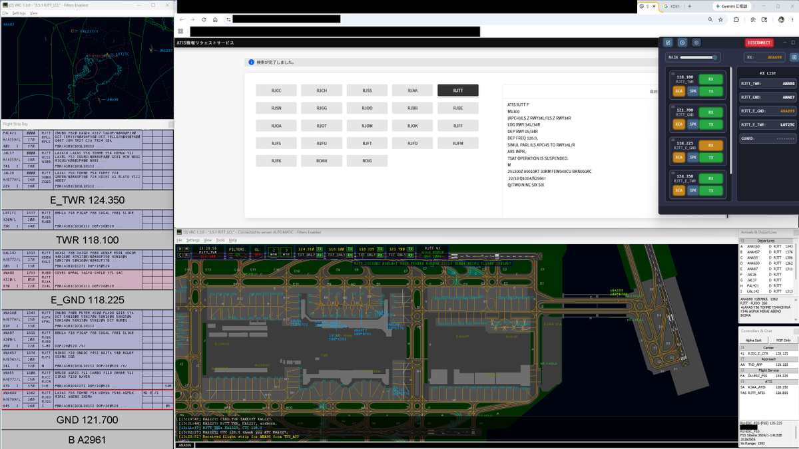Click the POF Only button

[783, 340]
